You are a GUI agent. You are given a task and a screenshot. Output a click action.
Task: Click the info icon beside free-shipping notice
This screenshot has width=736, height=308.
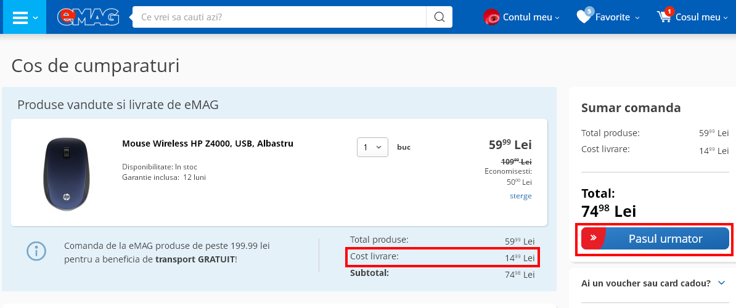click(36, 251)
